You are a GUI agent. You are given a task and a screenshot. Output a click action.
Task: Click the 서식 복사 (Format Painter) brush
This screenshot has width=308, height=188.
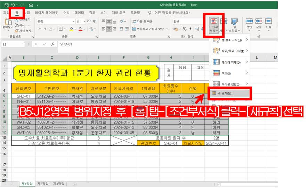pyautogui.click(x=17, y=30)
